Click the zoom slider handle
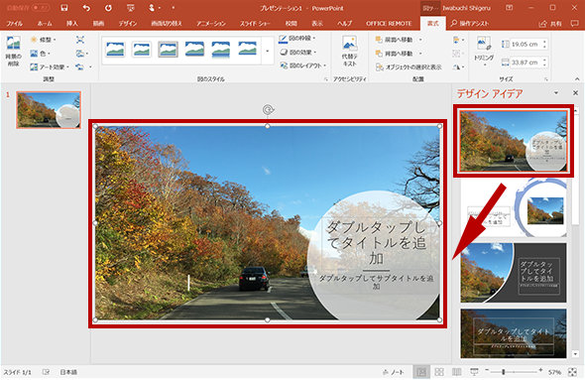The height and width of the screenshot is (380, 585). tap(504, 372)
